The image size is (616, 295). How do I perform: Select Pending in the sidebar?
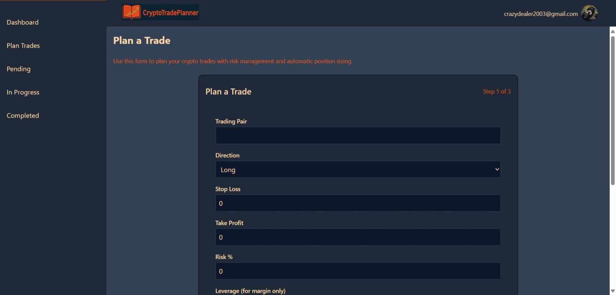(18, 69)
